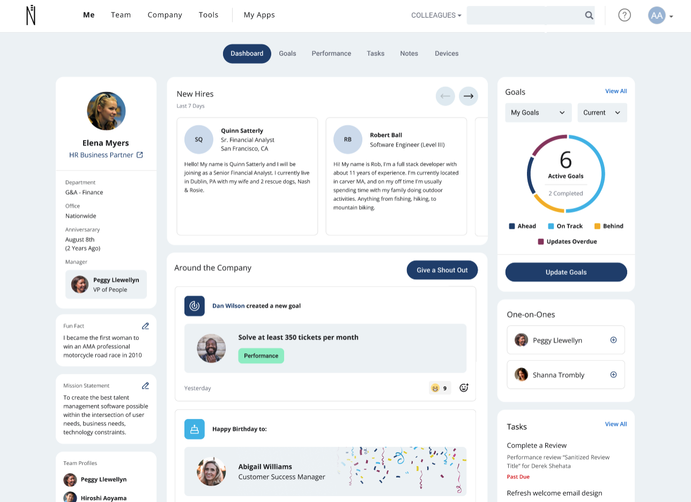
Task: Open the Refresh welcome email design task
Action: pyautogui.click(x=554, y=493)
